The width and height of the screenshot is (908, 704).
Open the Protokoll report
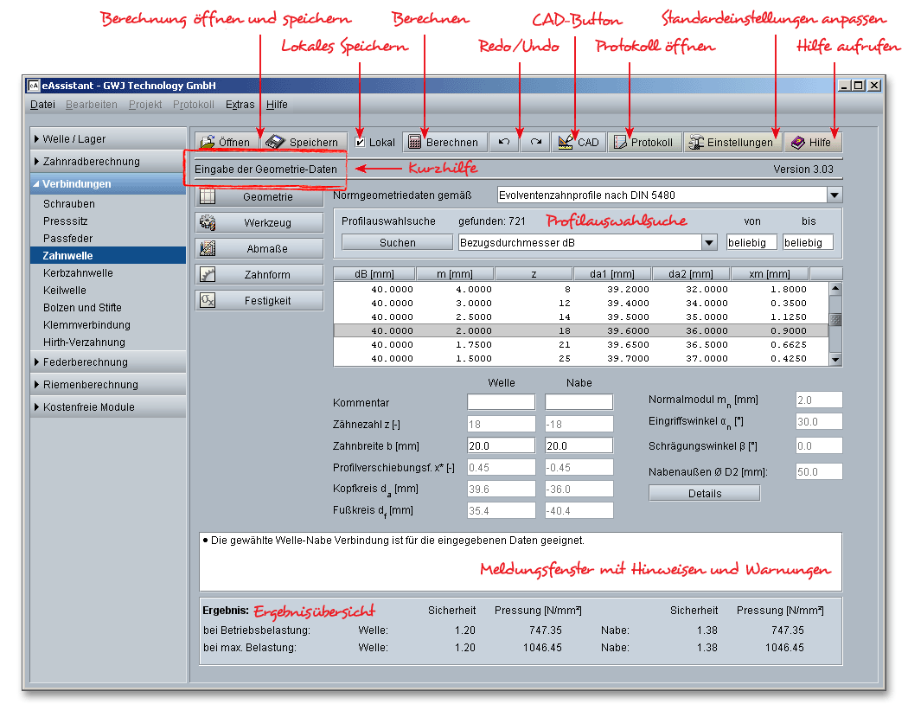tap(643, 143)
